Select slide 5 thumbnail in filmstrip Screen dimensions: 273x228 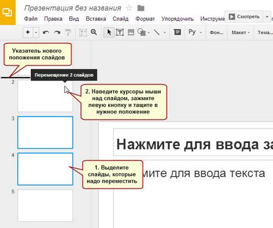coord(45,205)
